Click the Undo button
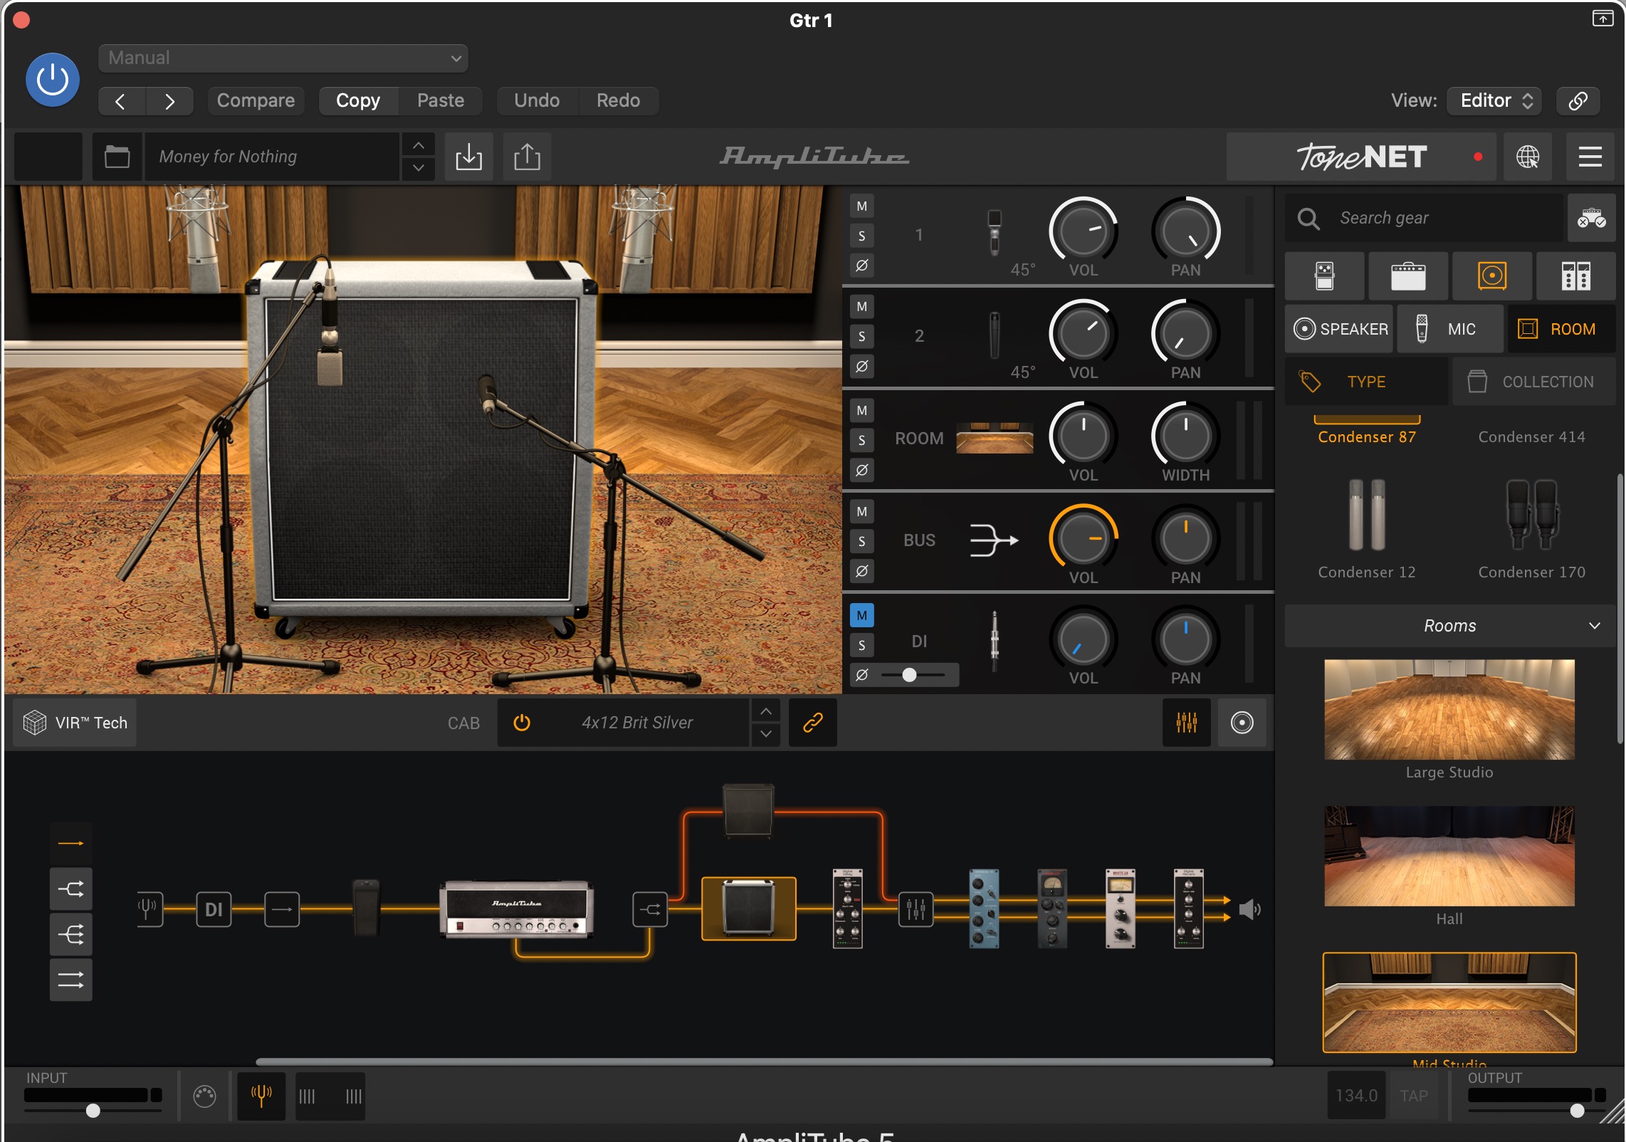 click(x=537, y=101)
